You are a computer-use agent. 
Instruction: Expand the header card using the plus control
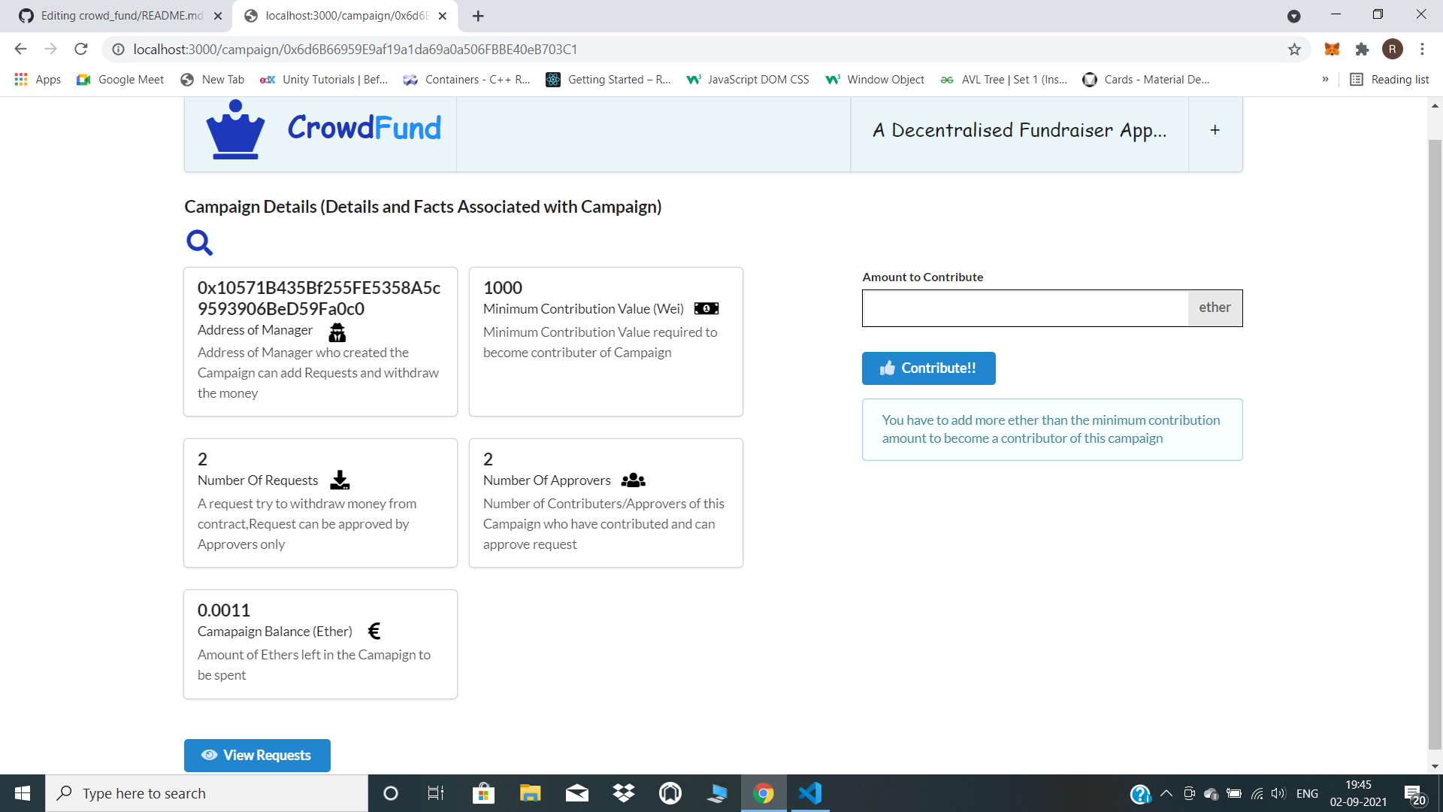[x=1215, y=129]
